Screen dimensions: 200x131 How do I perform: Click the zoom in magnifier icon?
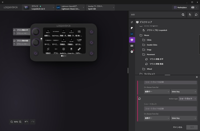(x=20, y=122)
